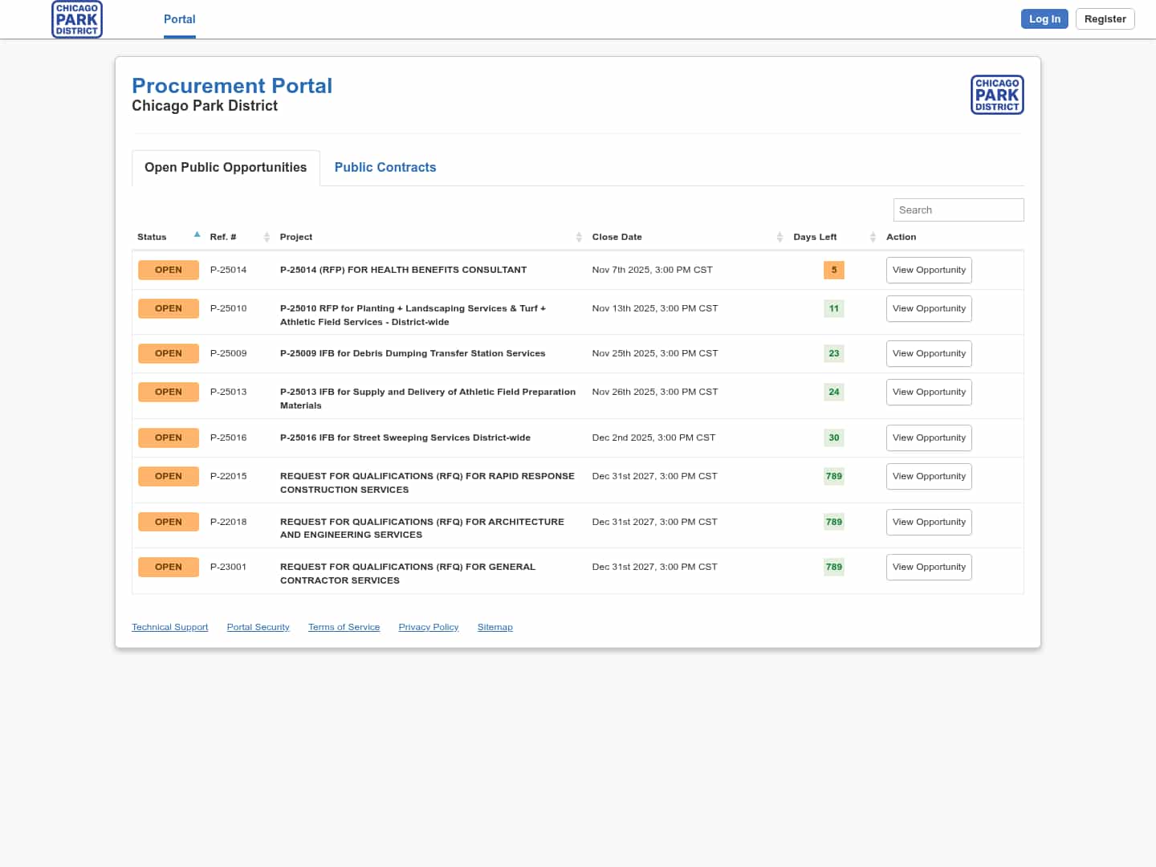Sort by Ref. # column arrows
The width and height of the screenshot is (1156, 867).
[267, 237]
